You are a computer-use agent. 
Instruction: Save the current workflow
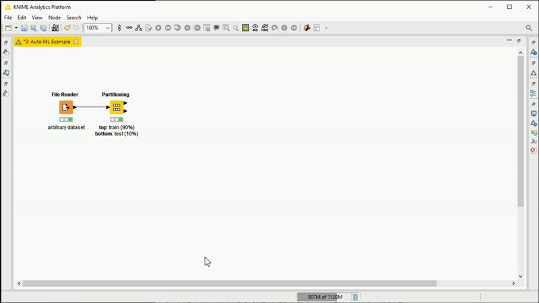24,28
